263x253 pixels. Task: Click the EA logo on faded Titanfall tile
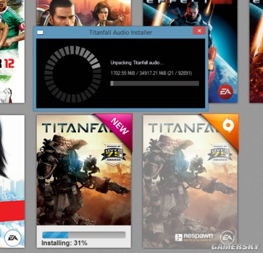227,238
